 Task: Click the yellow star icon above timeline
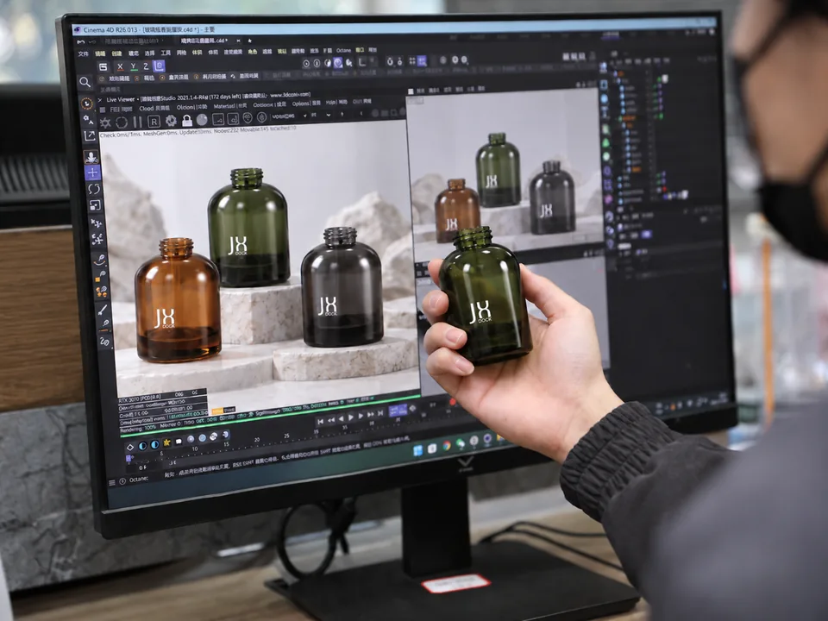166,442
